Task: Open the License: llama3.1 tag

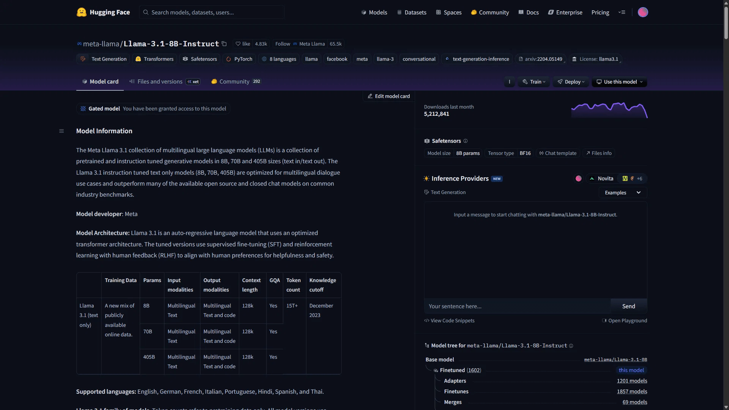Action: pyautogui.click(x=595, y=59)
